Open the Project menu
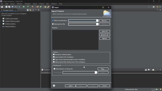 pos(42,4)
